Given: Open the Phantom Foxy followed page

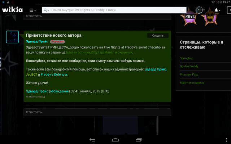Looking at the screenshot, I should [x=189, y=75].
